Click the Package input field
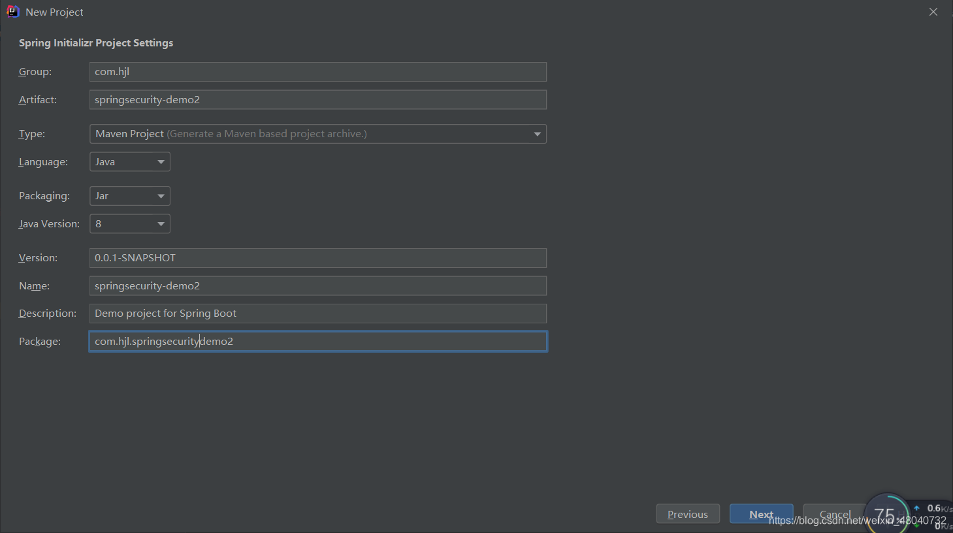The width and height of the screenshot is (953, 533). [317, 342]
